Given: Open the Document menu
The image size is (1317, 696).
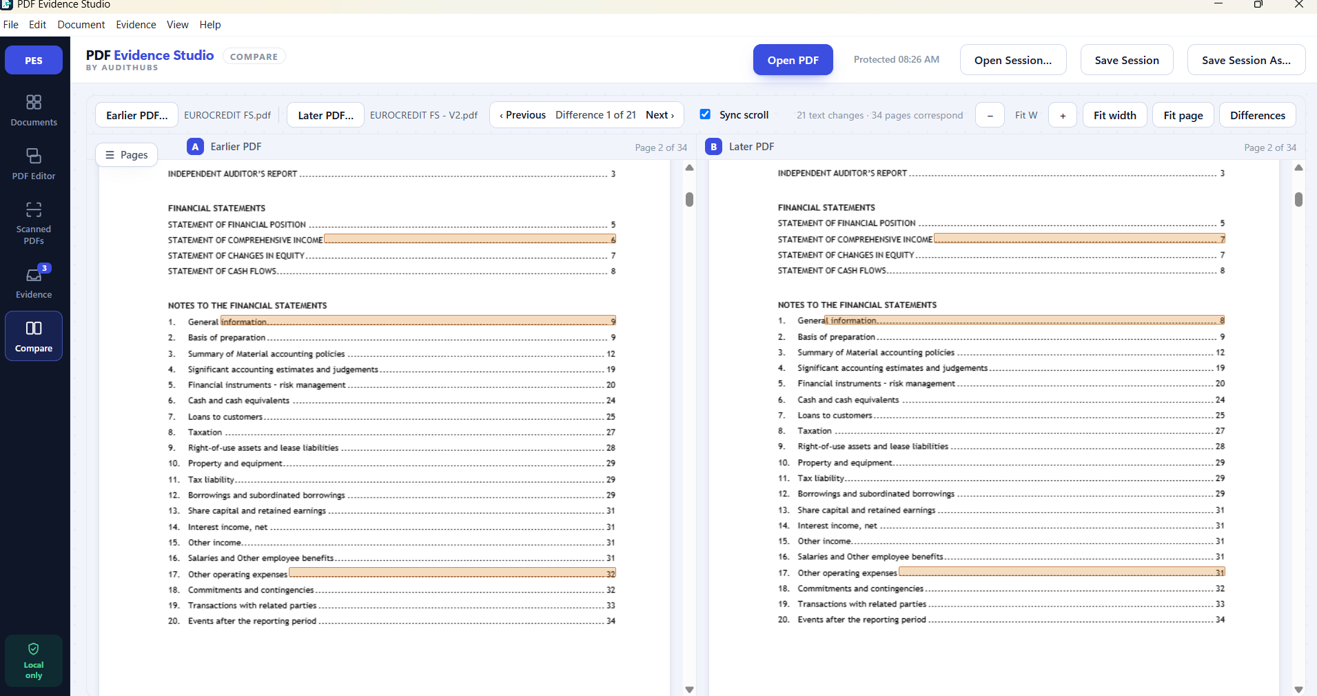Looking at the screenshot, I should click(x=81, y=25).
